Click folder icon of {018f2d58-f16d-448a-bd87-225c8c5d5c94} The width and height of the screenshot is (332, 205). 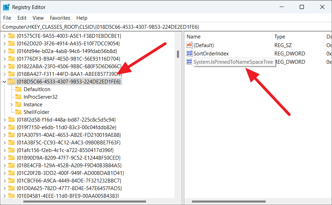click(x=11, y=119)
